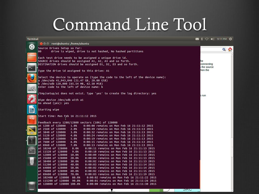The width and height of the screenshot is (259, 194).
Task: Open the Ubuntu Dash home launcher
Action: 32,47
